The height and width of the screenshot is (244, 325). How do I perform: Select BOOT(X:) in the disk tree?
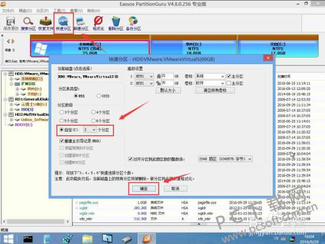pos(24,125)
